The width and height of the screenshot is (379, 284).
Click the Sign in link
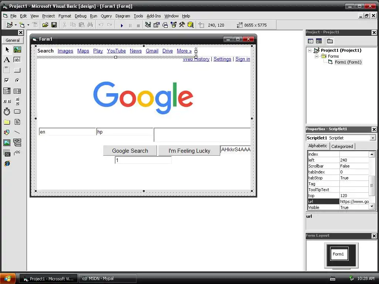pos(243,59)
